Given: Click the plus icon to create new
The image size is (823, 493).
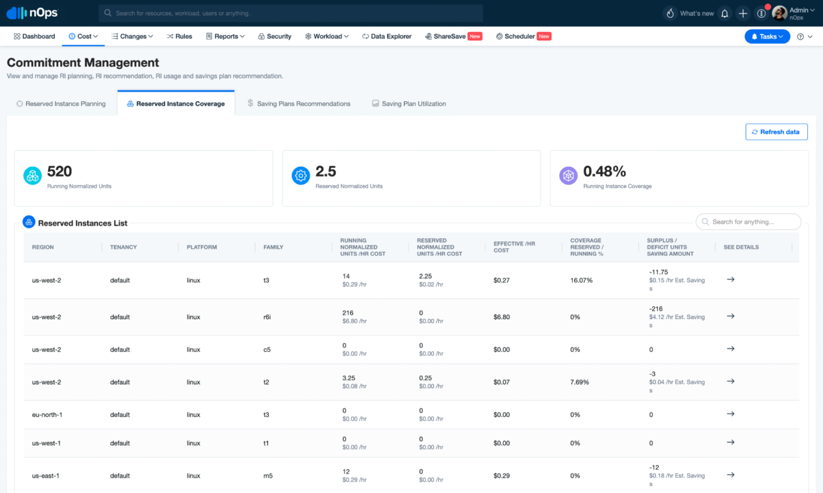Looking at the screenshot, I should (x=743, y=13).
